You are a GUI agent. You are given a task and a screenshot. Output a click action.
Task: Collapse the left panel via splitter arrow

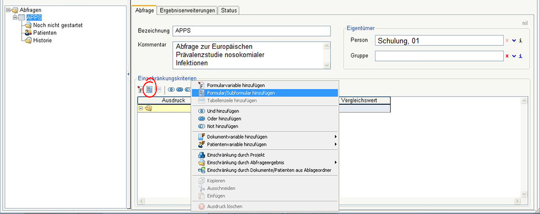click(128, 74)
